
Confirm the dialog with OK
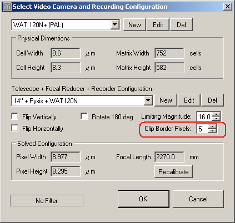143,199
